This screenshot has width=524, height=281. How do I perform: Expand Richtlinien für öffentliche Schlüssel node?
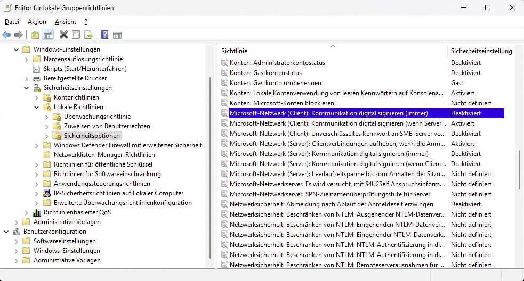(x=37, y=165)
